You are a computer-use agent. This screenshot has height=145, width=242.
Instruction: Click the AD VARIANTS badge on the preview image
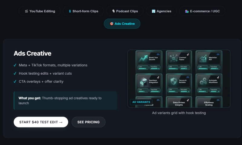pyautogui.click(x=141, y=102)
